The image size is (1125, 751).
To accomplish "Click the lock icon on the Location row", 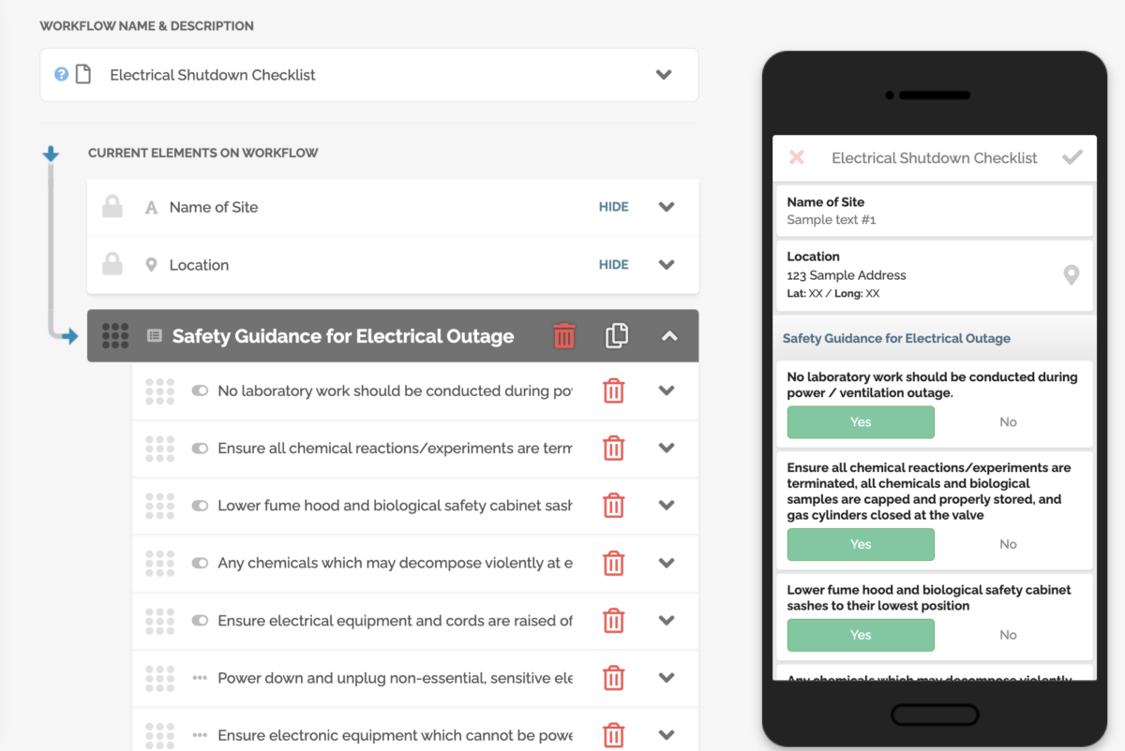I will click(x=112, y=264).
